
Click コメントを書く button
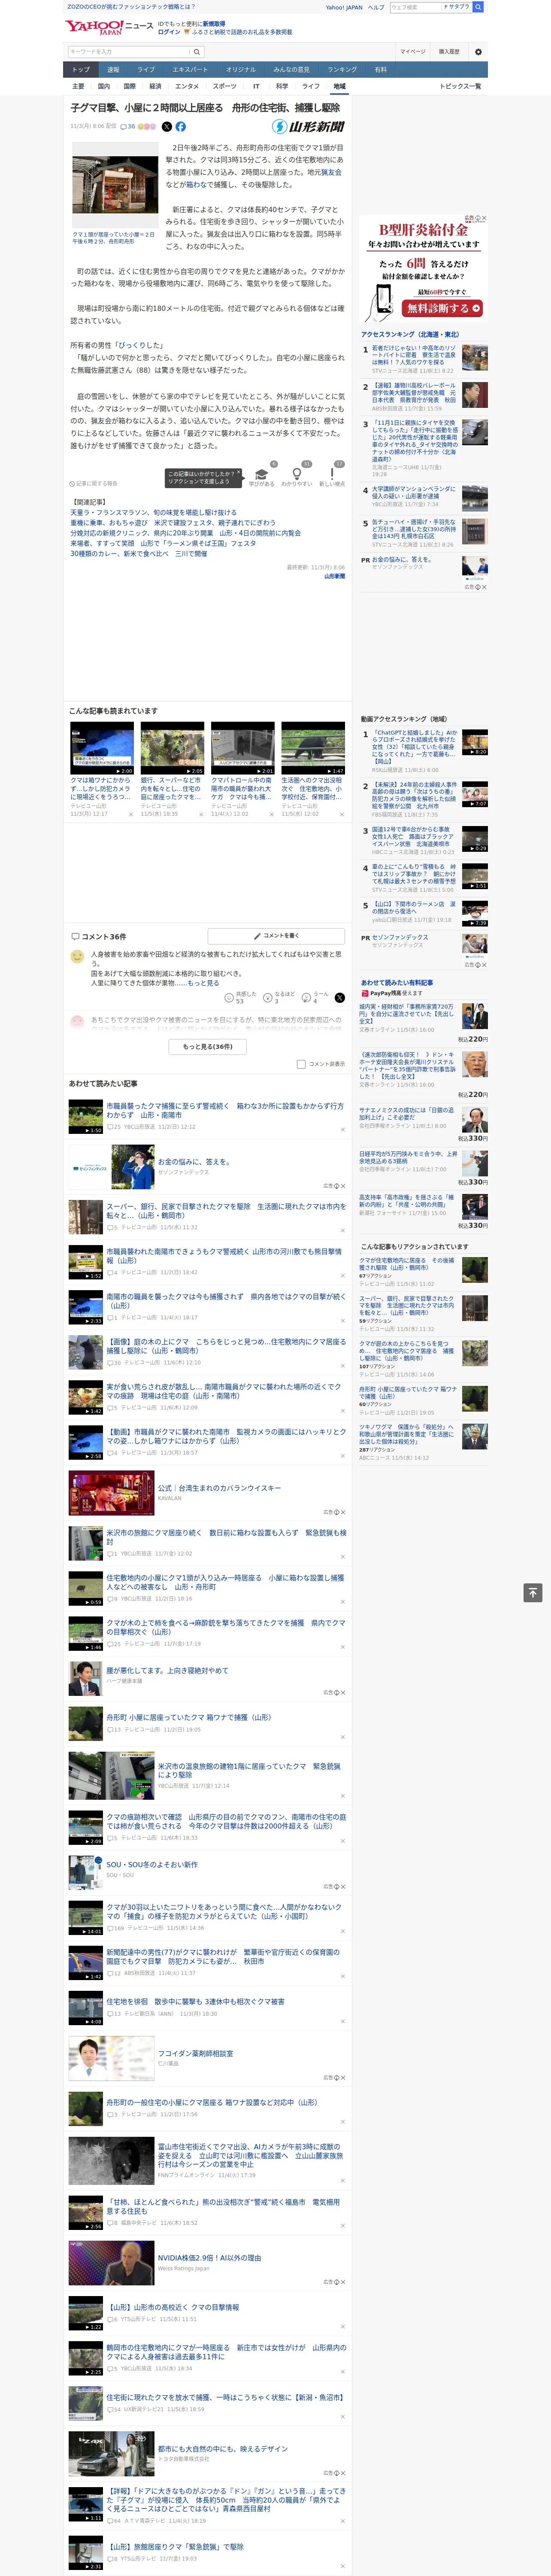[x=276, y=936]
